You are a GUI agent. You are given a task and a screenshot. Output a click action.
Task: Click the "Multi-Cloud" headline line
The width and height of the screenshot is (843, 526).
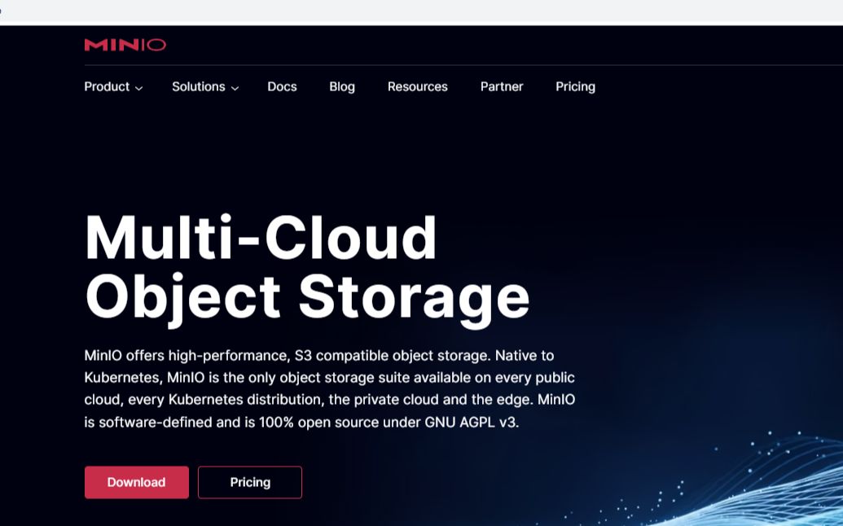[x=261, y=238]
